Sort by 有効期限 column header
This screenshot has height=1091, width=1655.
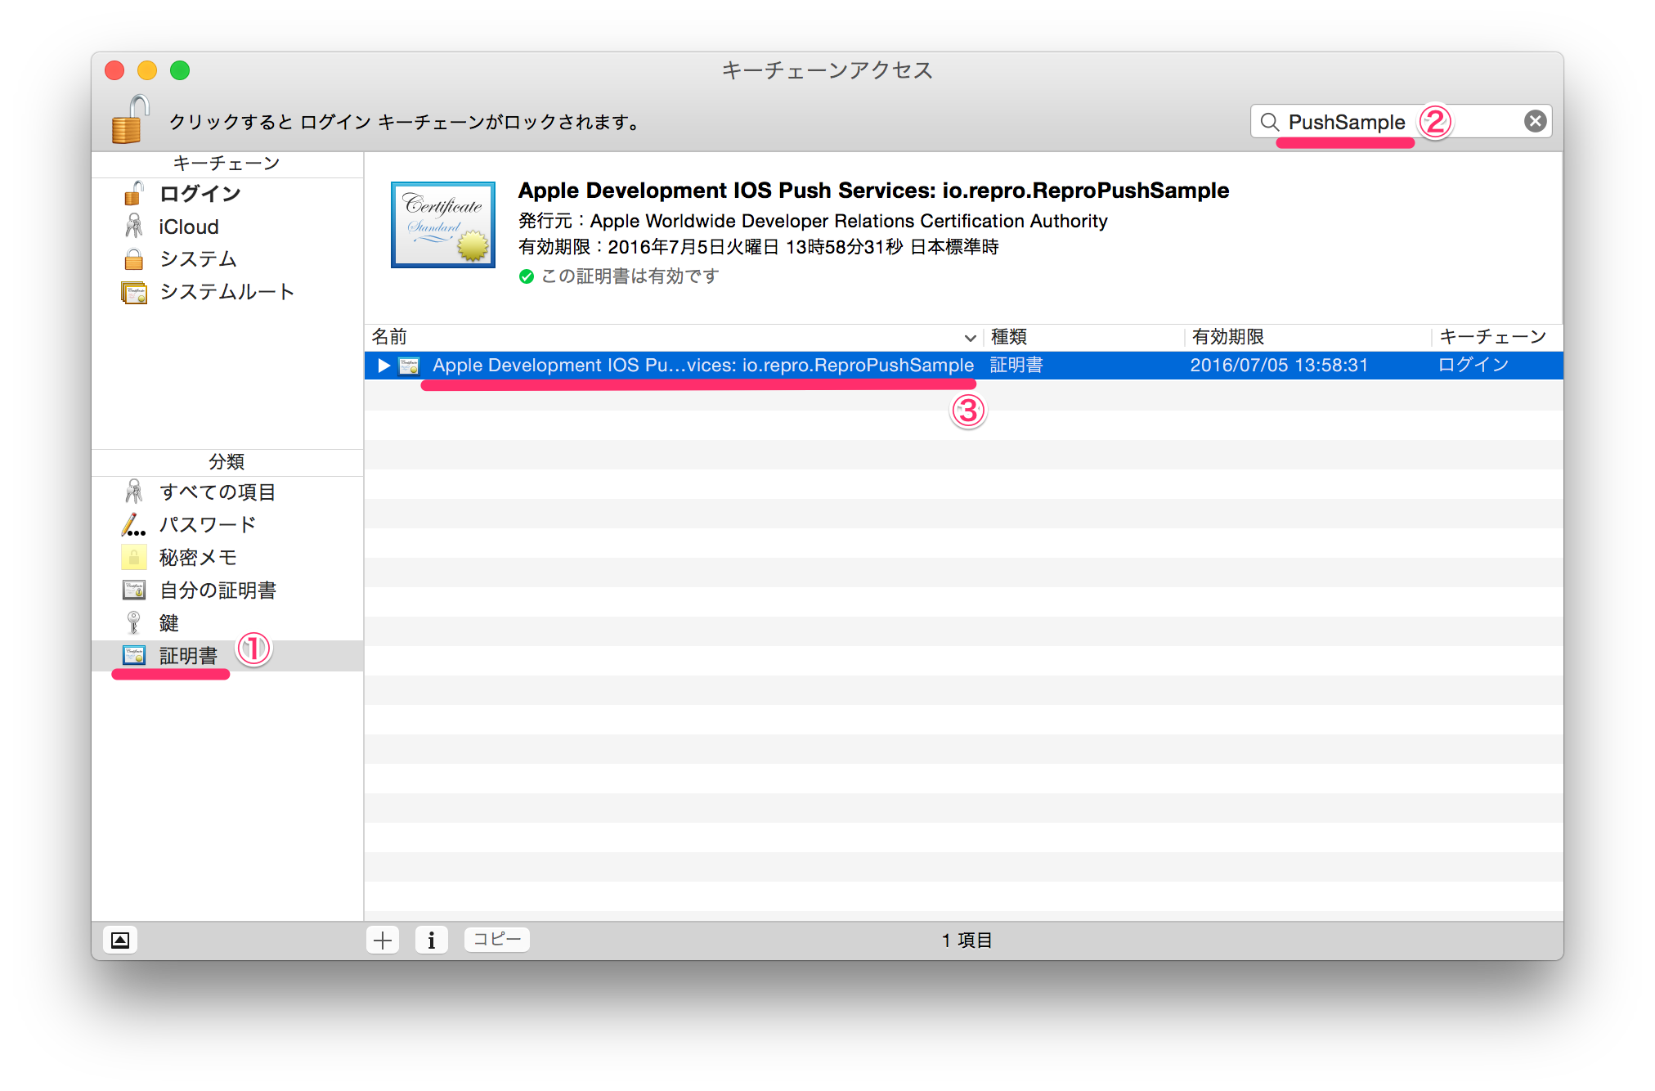click(1307, 337)
